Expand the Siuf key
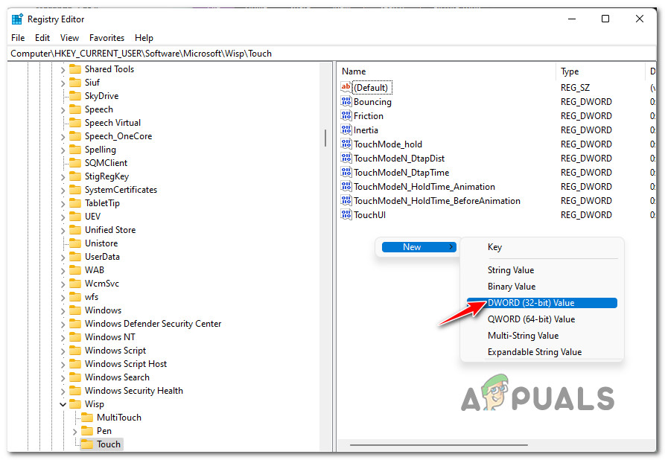The height and width of the screenshot is (460, 665). tap(63, 83)
